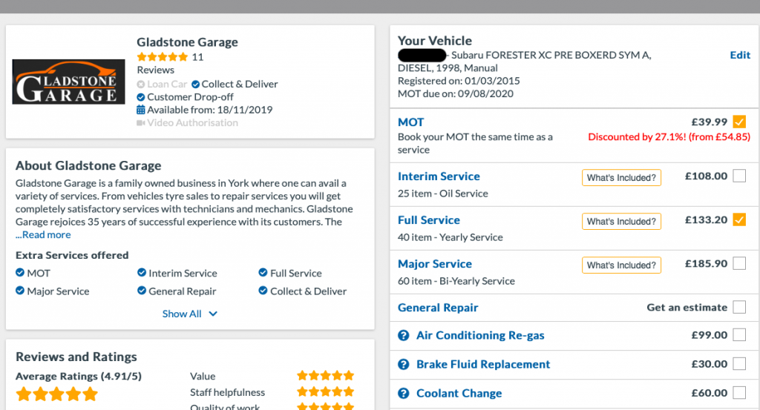Click the Collect & Deliver checkmark icon
The image size is (760, 410).
[x=196, y=85]
